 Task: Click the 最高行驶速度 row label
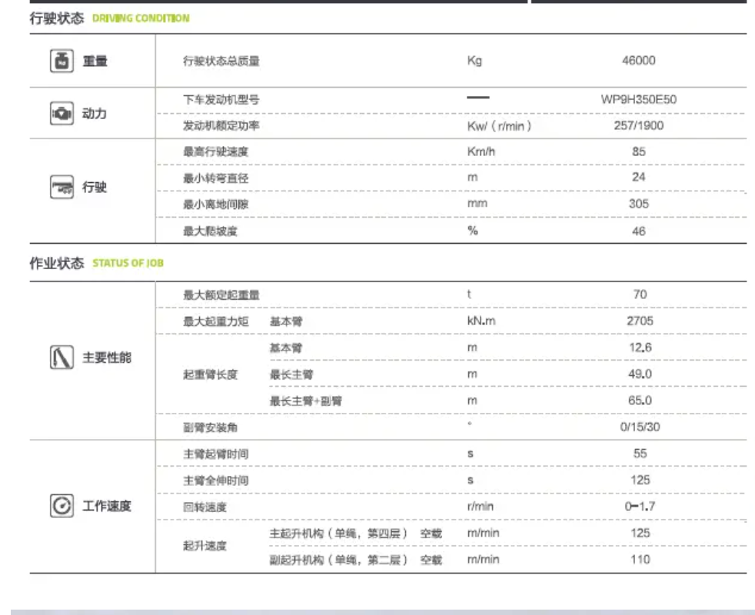(x=216, y=151)
